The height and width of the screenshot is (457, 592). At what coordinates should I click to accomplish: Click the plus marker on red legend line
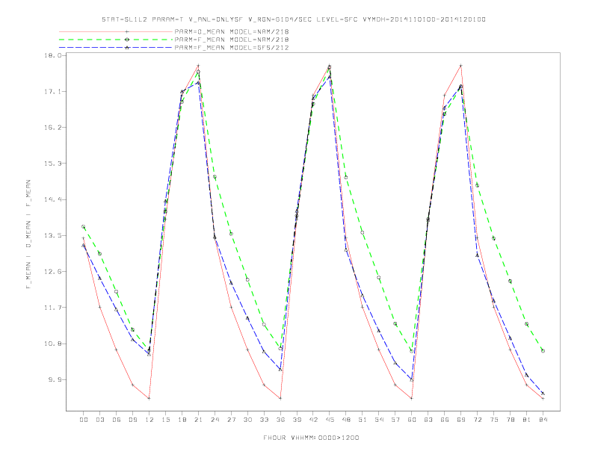coord(127,31)
